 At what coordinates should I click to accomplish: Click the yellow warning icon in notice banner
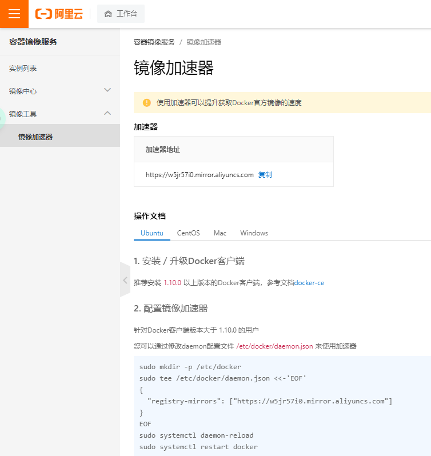147,103
